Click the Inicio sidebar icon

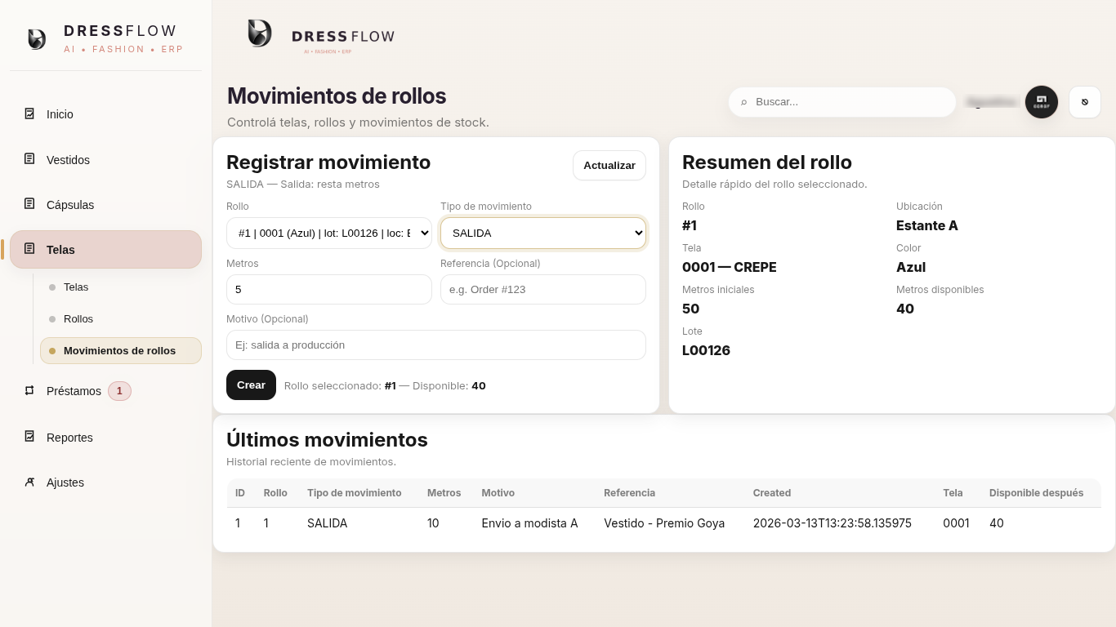29,114
